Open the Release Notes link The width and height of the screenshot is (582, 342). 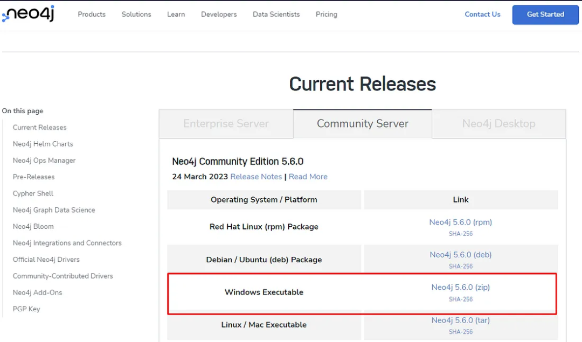click(256, 177)
